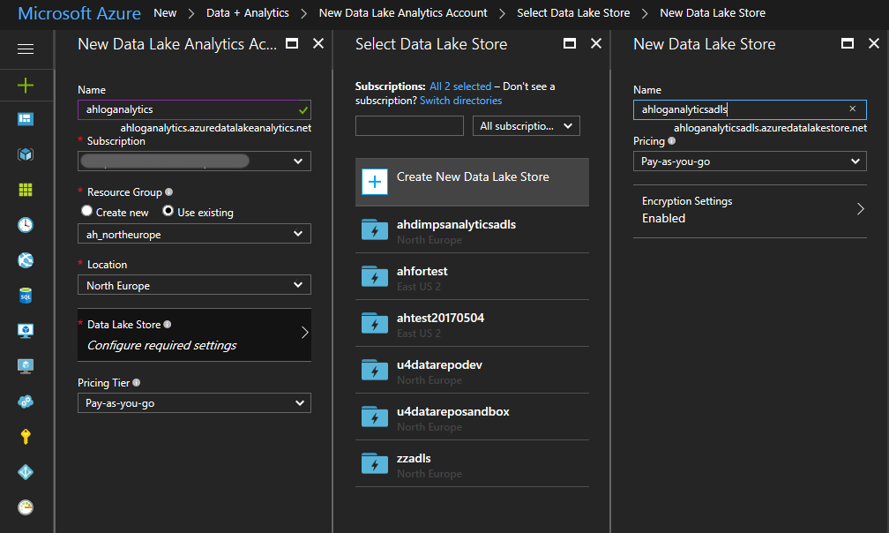Open the Subscription dropdown
Viewport: 889px width, 533px height.
[194, 161]
